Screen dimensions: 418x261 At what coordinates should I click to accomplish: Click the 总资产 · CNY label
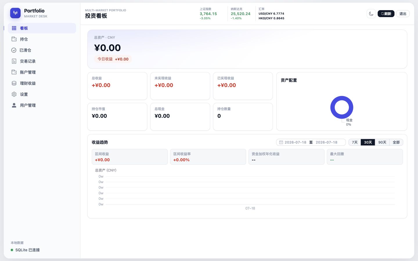pos(105,37)
